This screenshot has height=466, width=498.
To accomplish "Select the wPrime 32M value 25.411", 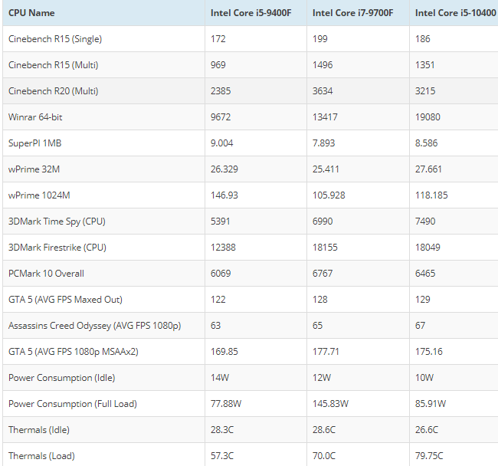I will pos(326,169).
